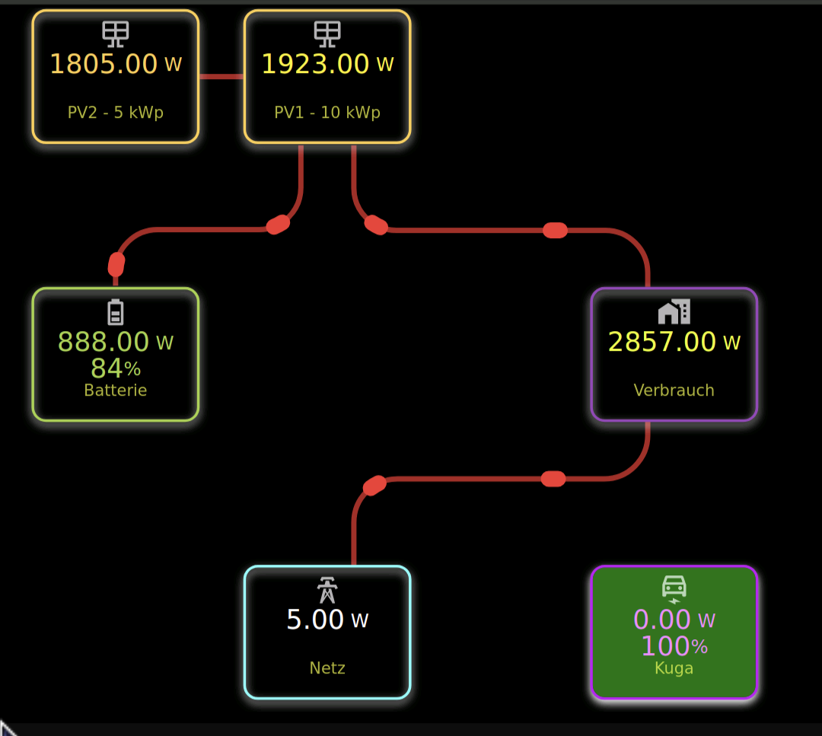Select the "Verbrauch" label text
822x736 pixels.
coord(674,390)
